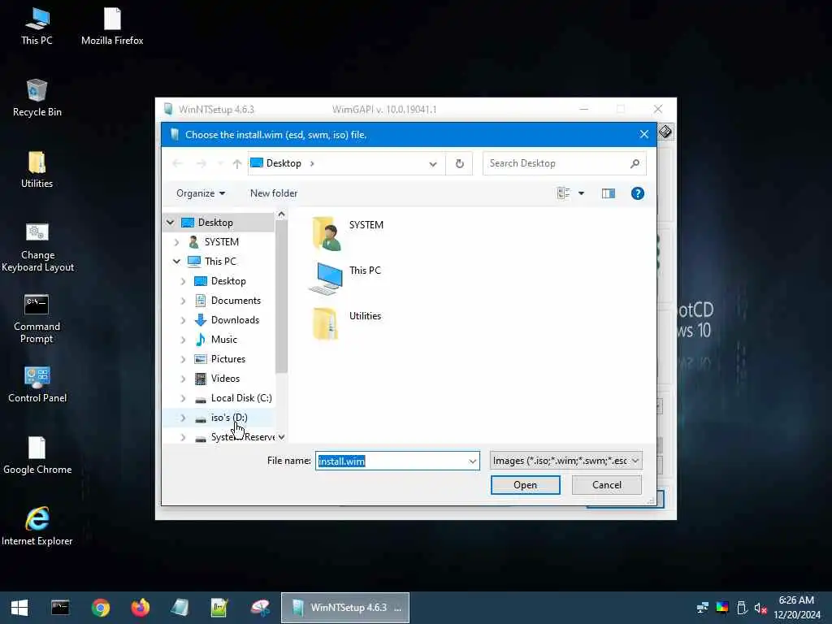Open the view options dropdown arrow
Screen dimensions: 832x624
click(x=581, y=193)
